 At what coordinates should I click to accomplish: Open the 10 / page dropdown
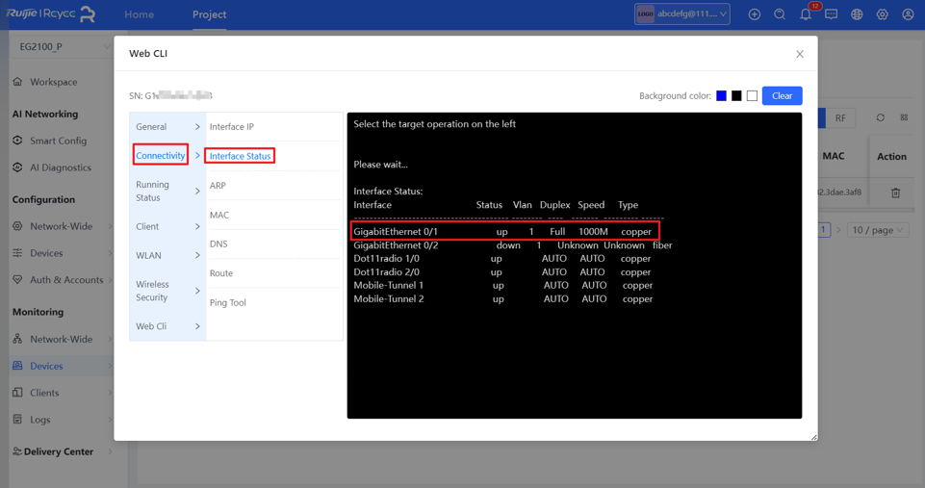(877, 230)
